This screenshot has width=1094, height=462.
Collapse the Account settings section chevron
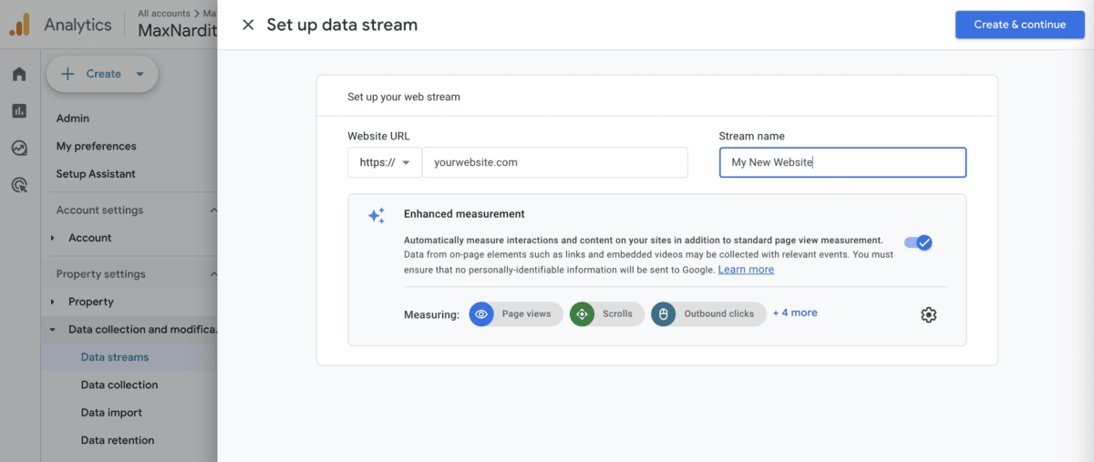213,210
